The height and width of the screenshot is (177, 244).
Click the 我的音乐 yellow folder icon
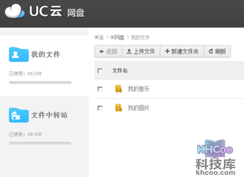point(119,89)
